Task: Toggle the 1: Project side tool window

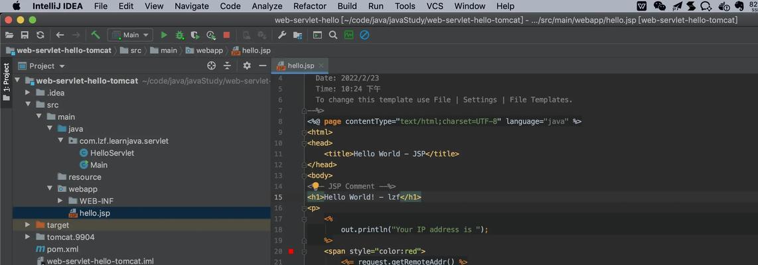Action: 6,81
